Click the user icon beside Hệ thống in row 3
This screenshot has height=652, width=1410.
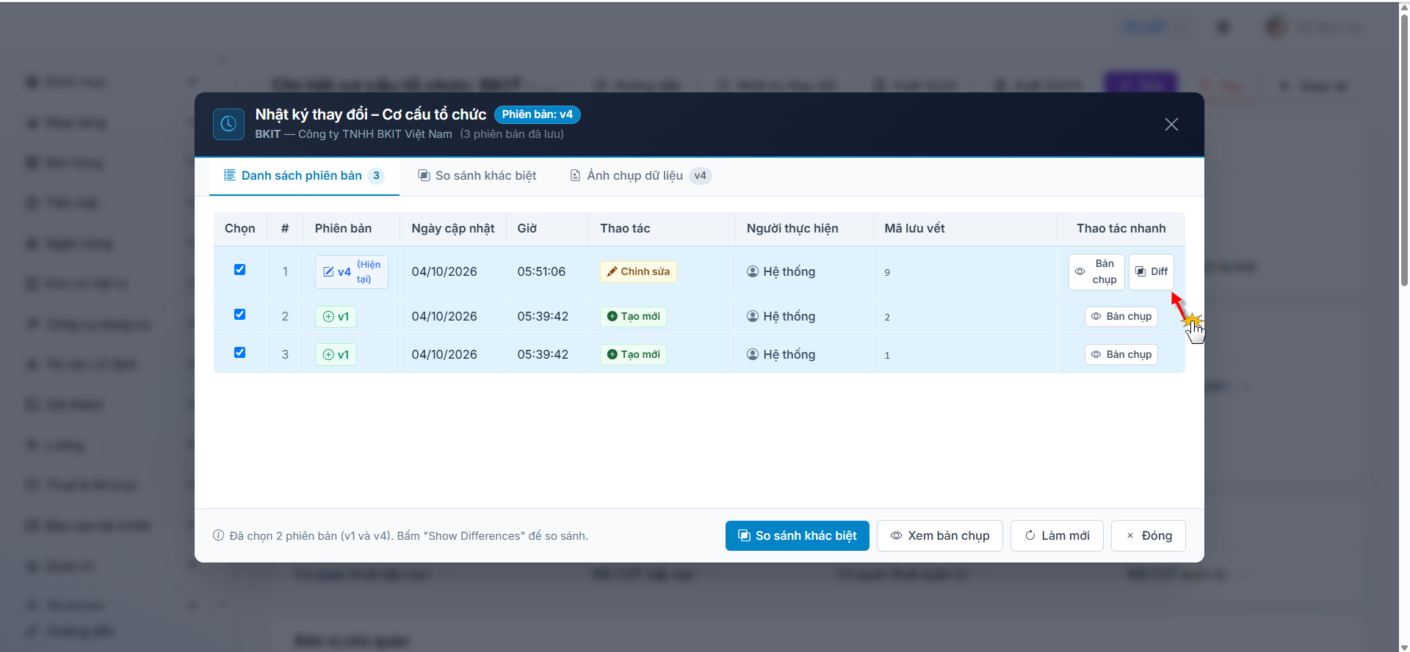(753, 354)
